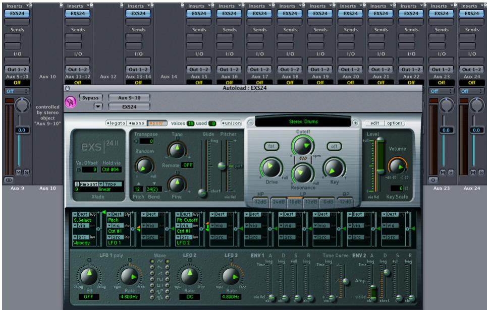
Task: Click the Transpose value field
Action: [x=146, y=141]
